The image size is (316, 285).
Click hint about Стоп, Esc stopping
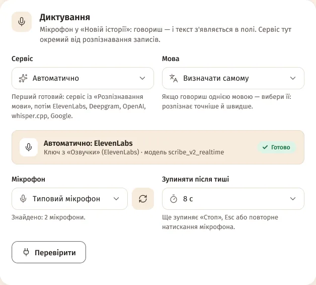pos(220,222)
